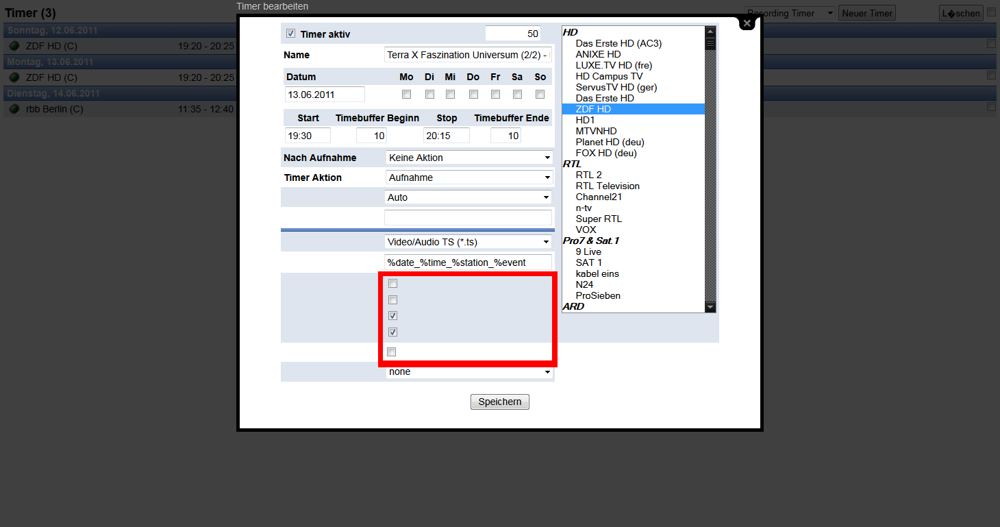1000x527 pixels.
Task: Click the Timebuffer Beginn field
Action: click(371, 136)
